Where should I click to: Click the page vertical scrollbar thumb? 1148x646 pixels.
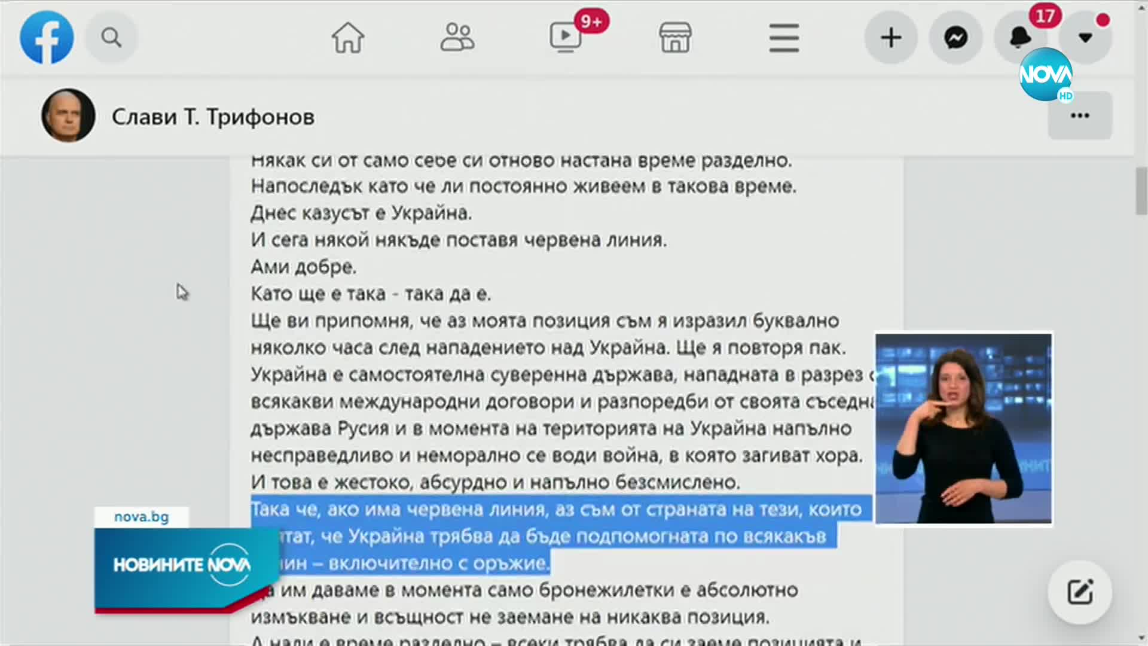coord(1141,191)
